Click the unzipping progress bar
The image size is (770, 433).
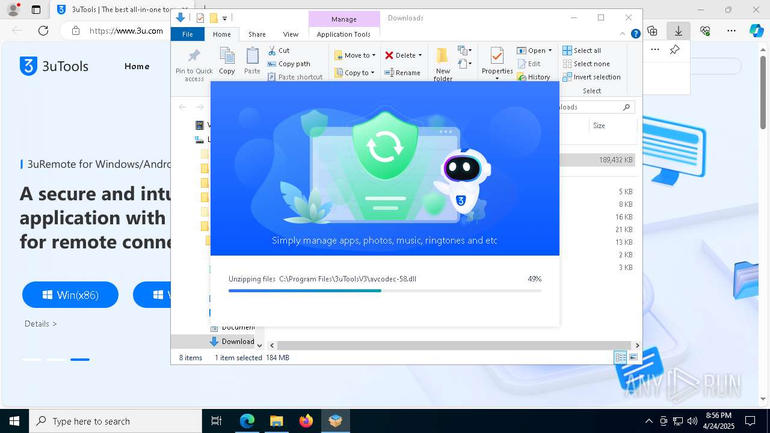[x=385, y=290]
